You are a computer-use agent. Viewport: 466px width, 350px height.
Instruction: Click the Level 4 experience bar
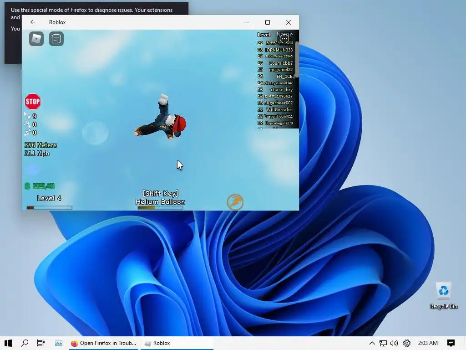[x=49, y=208]
